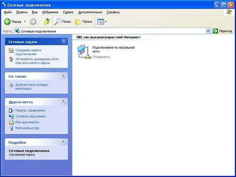This screenshot has height=177, width=236.
Task: Collapse the См. также panel
Action: pyautogui.click(x=64, y=76)
